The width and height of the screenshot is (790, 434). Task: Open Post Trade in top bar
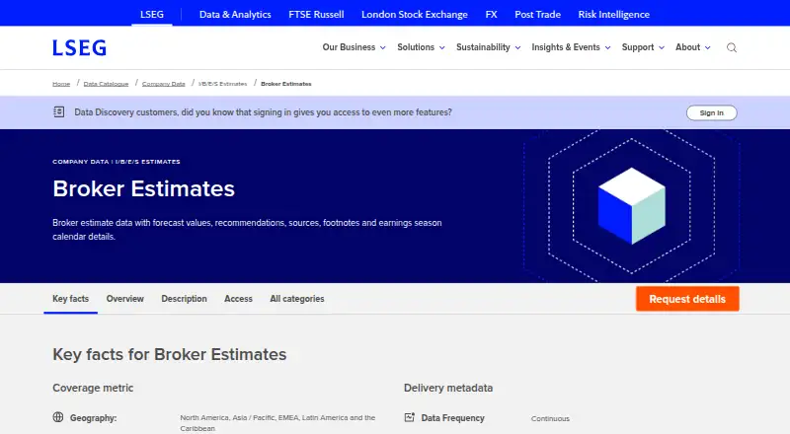537,15
